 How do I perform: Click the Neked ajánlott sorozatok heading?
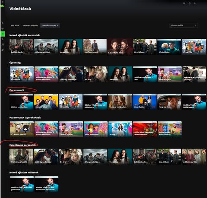(x=25, y=35)
